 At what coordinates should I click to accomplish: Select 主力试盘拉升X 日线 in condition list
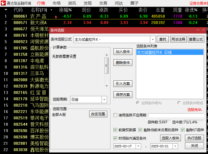click(x=170, y=52)
